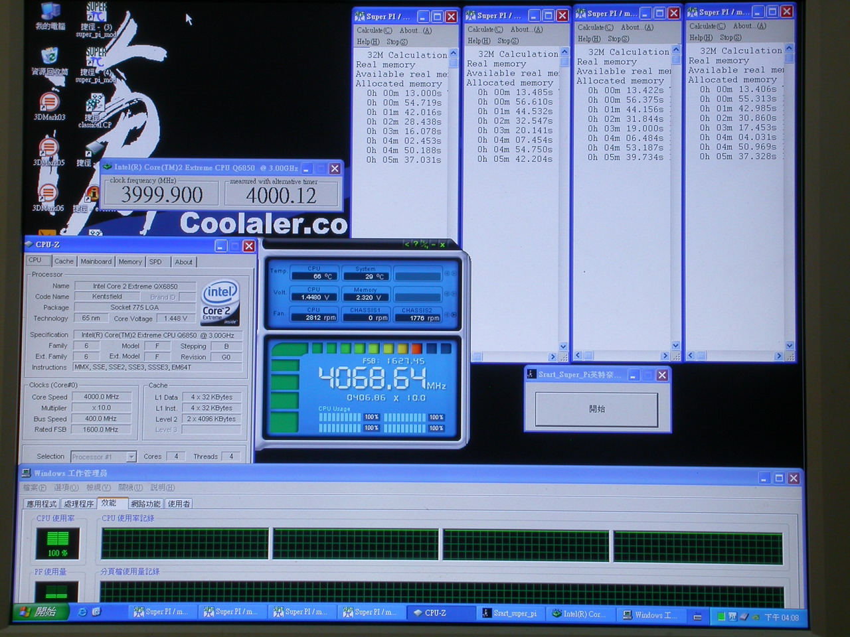Click the alternative timer value 4000.12
Screen dimensions: 850x637
coord(282,196)
